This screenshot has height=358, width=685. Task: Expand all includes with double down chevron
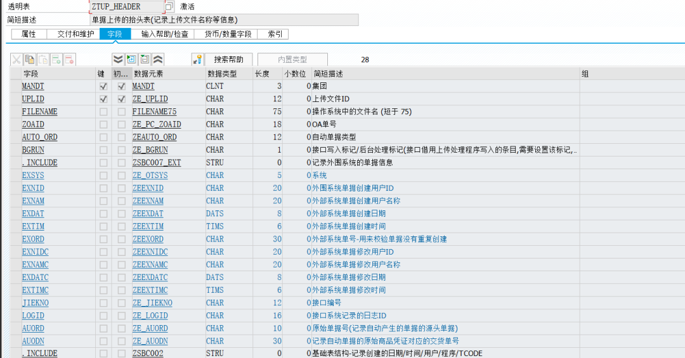click(x=118, y=60)
